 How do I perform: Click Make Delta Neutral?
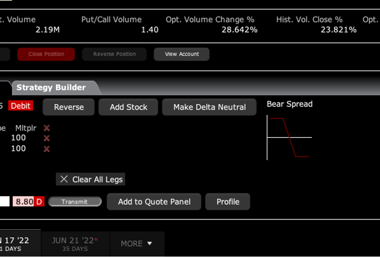pos(210,107)
